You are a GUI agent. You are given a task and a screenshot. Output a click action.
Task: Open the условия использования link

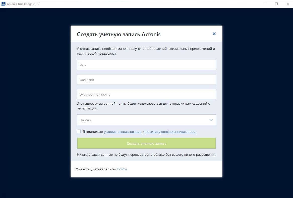point(123,132)
